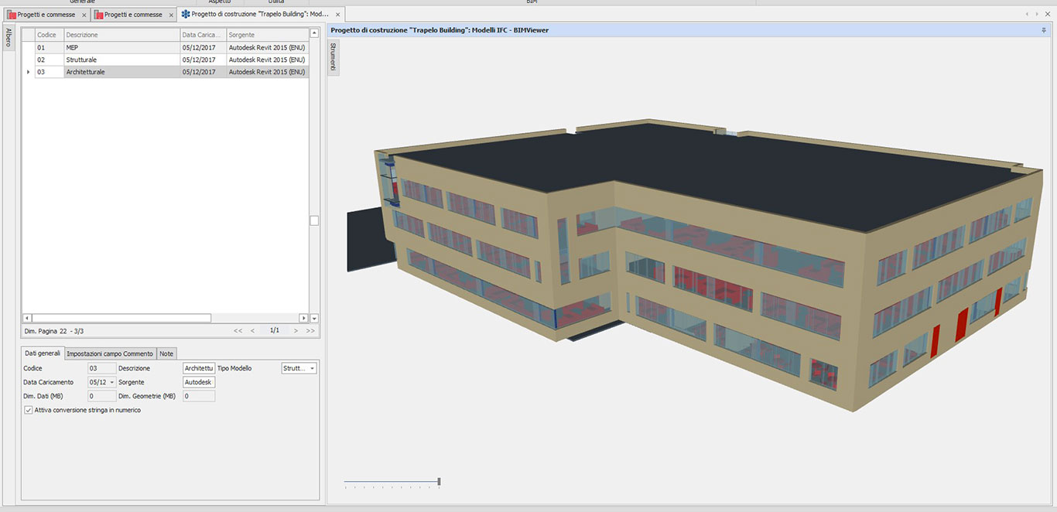The image size is (1057, 512).
Task: Open the Impostazioni campo Commento tab
Action: coord(110,353)
